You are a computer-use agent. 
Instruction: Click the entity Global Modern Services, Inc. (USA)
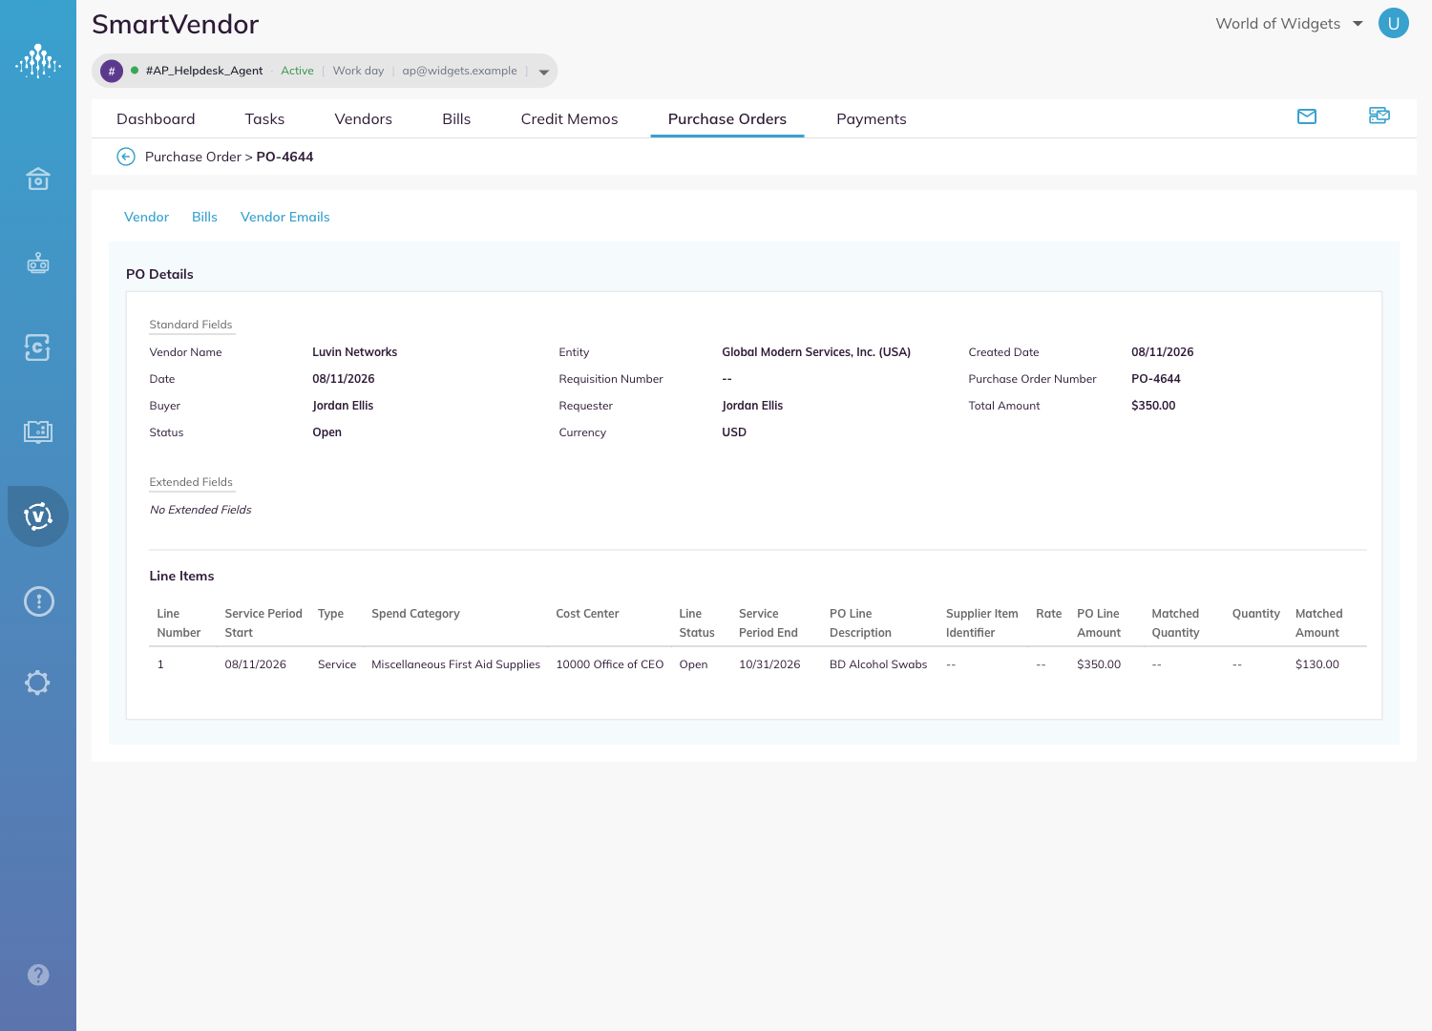tap(816, 352)
